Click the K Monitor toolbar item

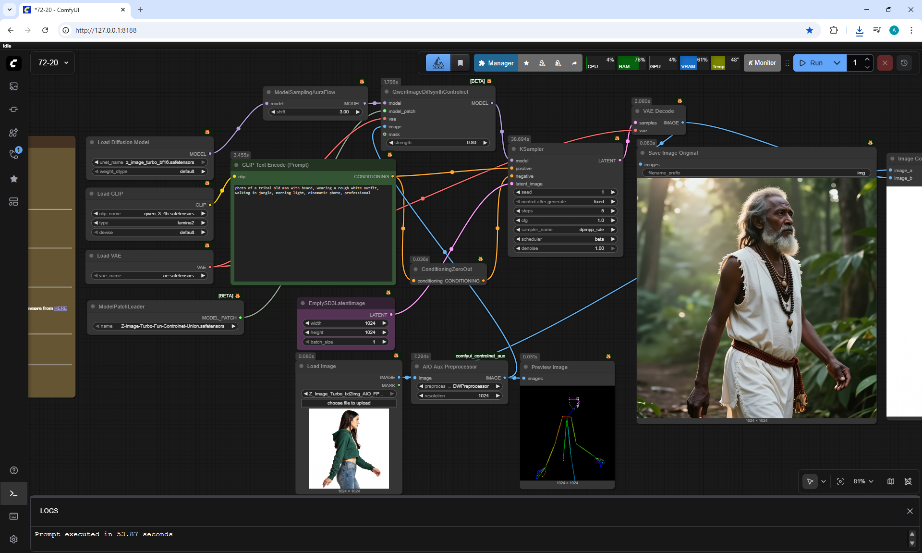tap(762, 63)
